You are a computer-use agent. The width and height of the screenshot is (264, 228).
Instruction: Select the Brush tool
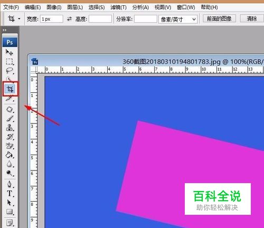[x=10, y=119]
